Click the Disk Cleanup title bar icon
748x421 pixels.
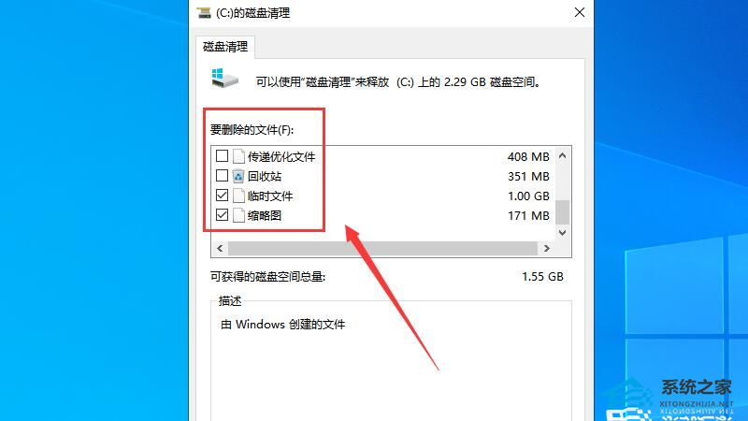click(204, 12)
